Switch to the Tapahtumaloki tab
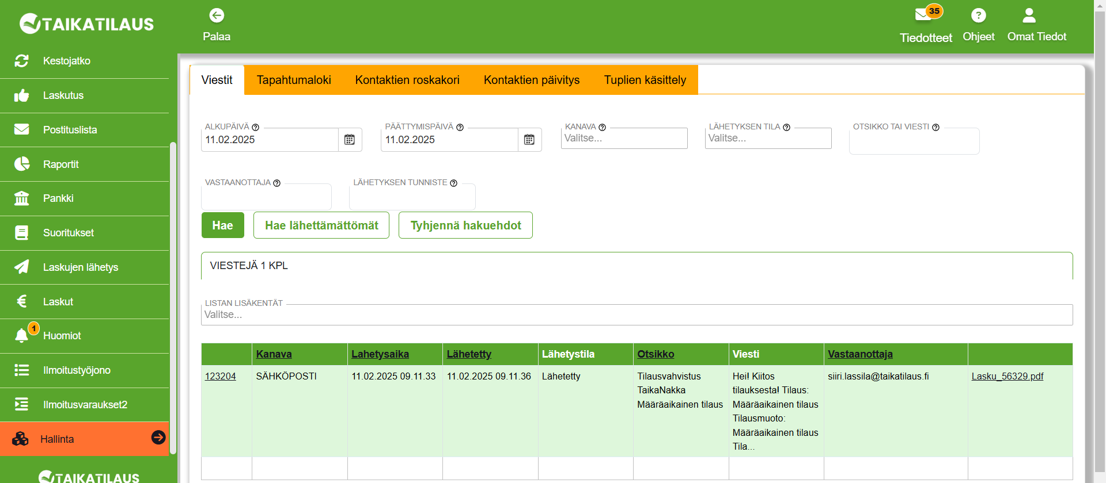This screenshot has width=1106, height=483. (294, 80)
